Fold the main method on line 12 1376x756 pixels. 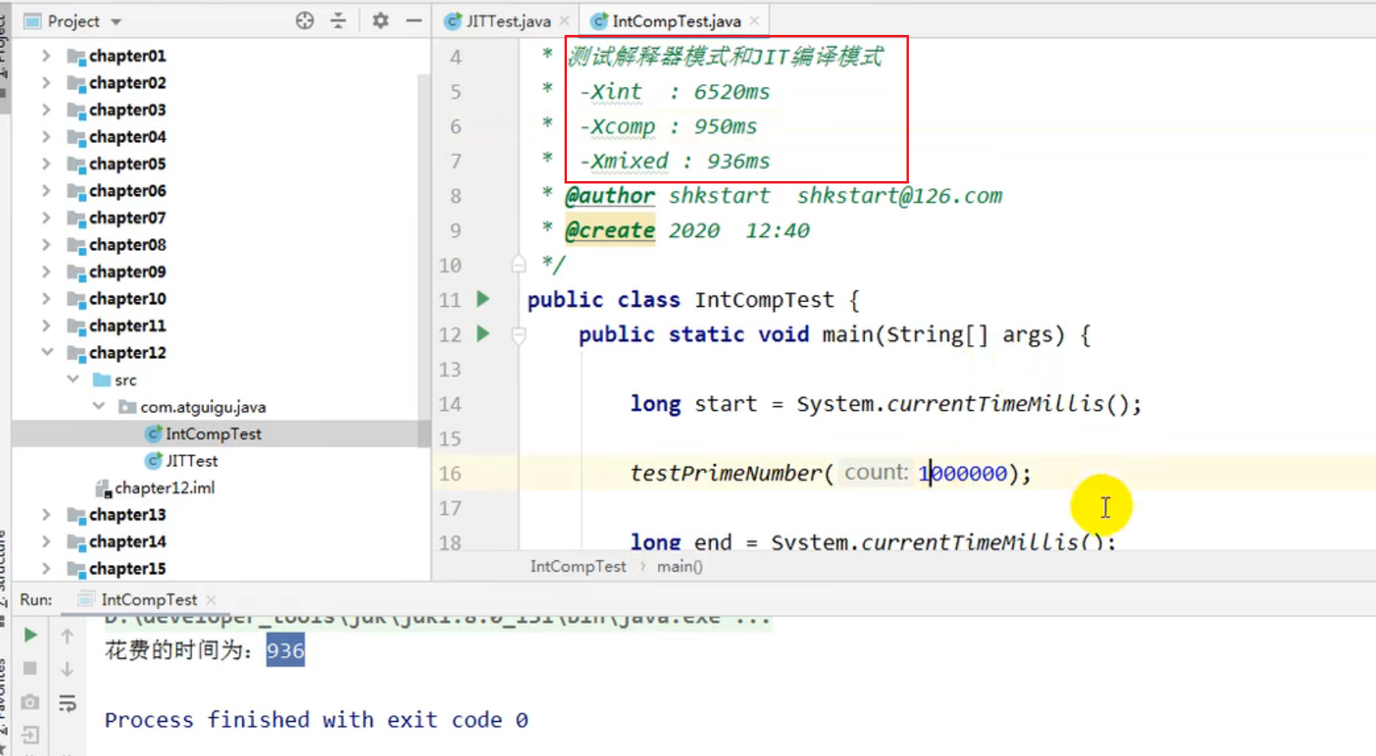[x=518, y=335]
